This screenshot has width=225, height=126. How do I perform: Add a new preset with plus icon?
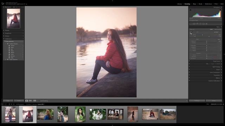[x=23, y=30]
